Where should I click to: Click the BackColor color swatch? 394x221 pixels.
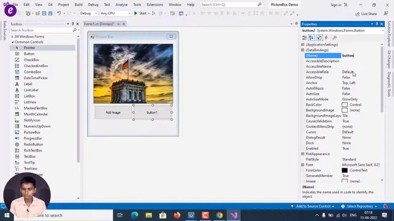click(x=345, y=105)
